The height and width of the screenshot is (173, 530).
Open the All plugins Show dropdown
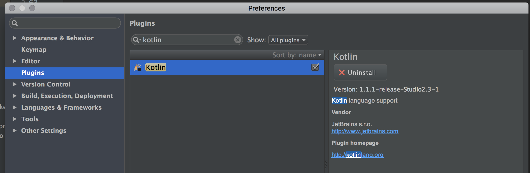pos(288,40)
